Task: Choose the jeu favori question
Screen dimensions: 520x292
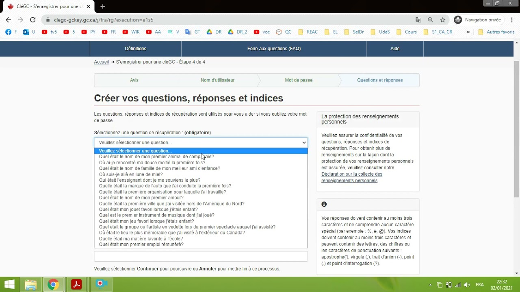Action: [201, 221]
